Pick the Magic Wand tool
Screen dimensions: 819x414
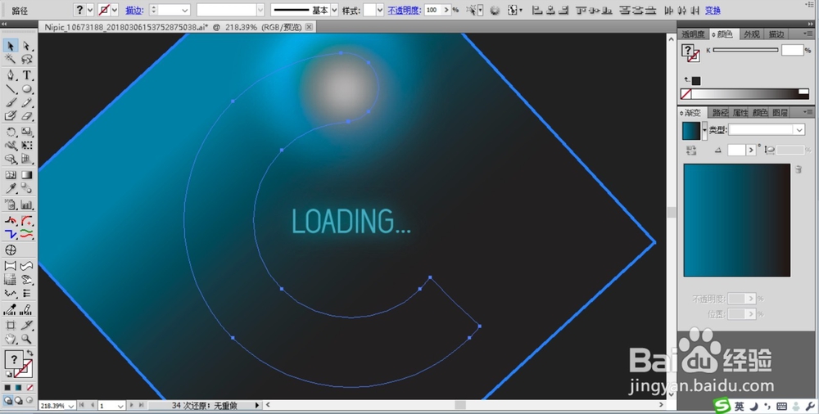click(11, 59)
